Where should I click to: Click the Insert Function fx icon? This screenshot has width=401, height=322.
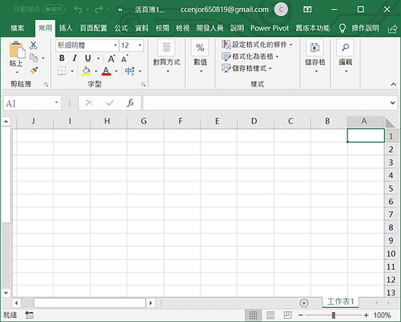click(130, 103)
